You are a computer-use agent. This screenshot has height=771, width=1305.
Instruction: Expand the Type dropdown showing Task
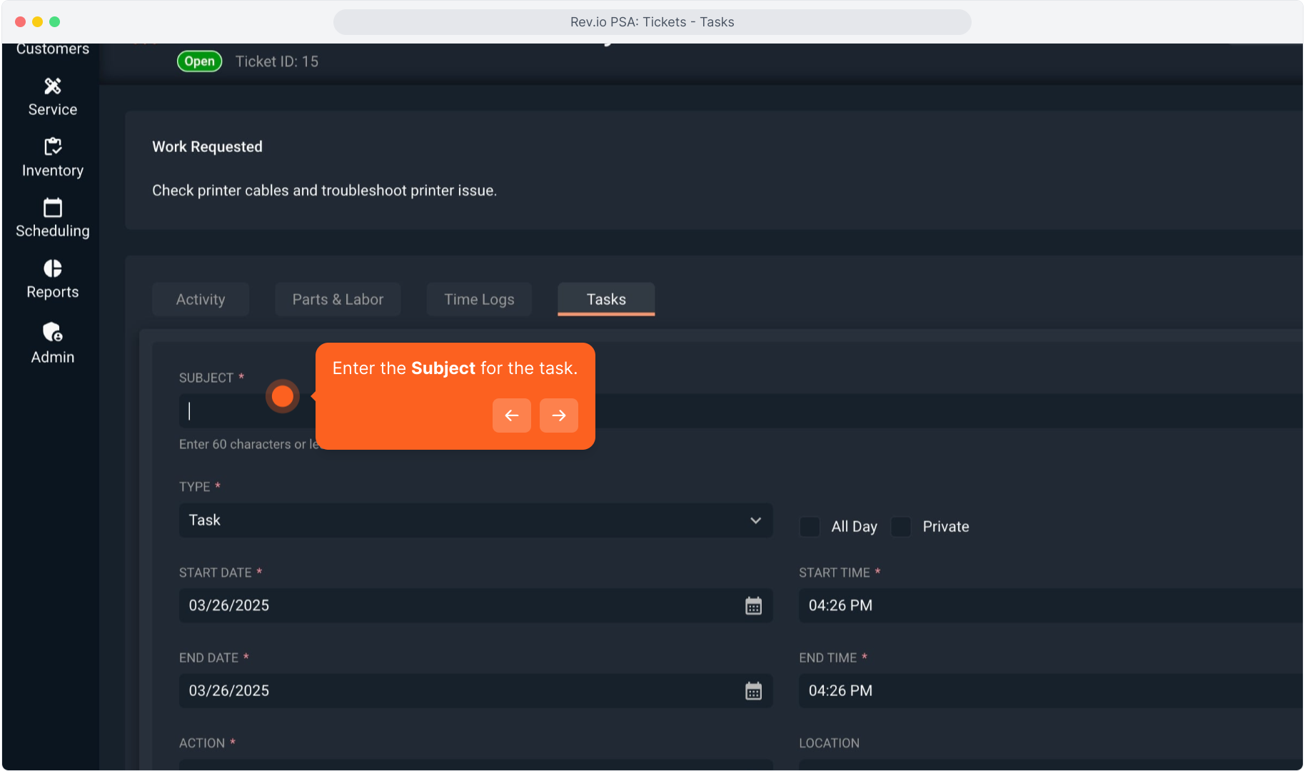click(475, 520)
